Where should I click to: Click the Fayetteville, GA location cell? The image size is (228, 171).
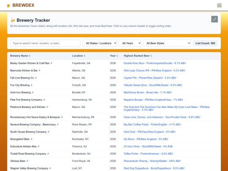click(81, 63)
